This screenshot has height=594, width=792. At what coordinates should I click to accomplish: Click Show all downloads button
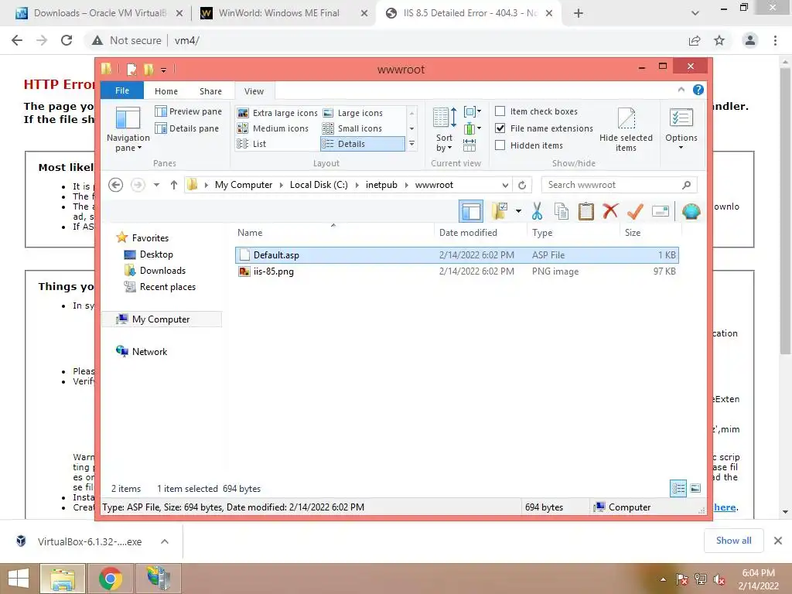(x=733, y=541)
